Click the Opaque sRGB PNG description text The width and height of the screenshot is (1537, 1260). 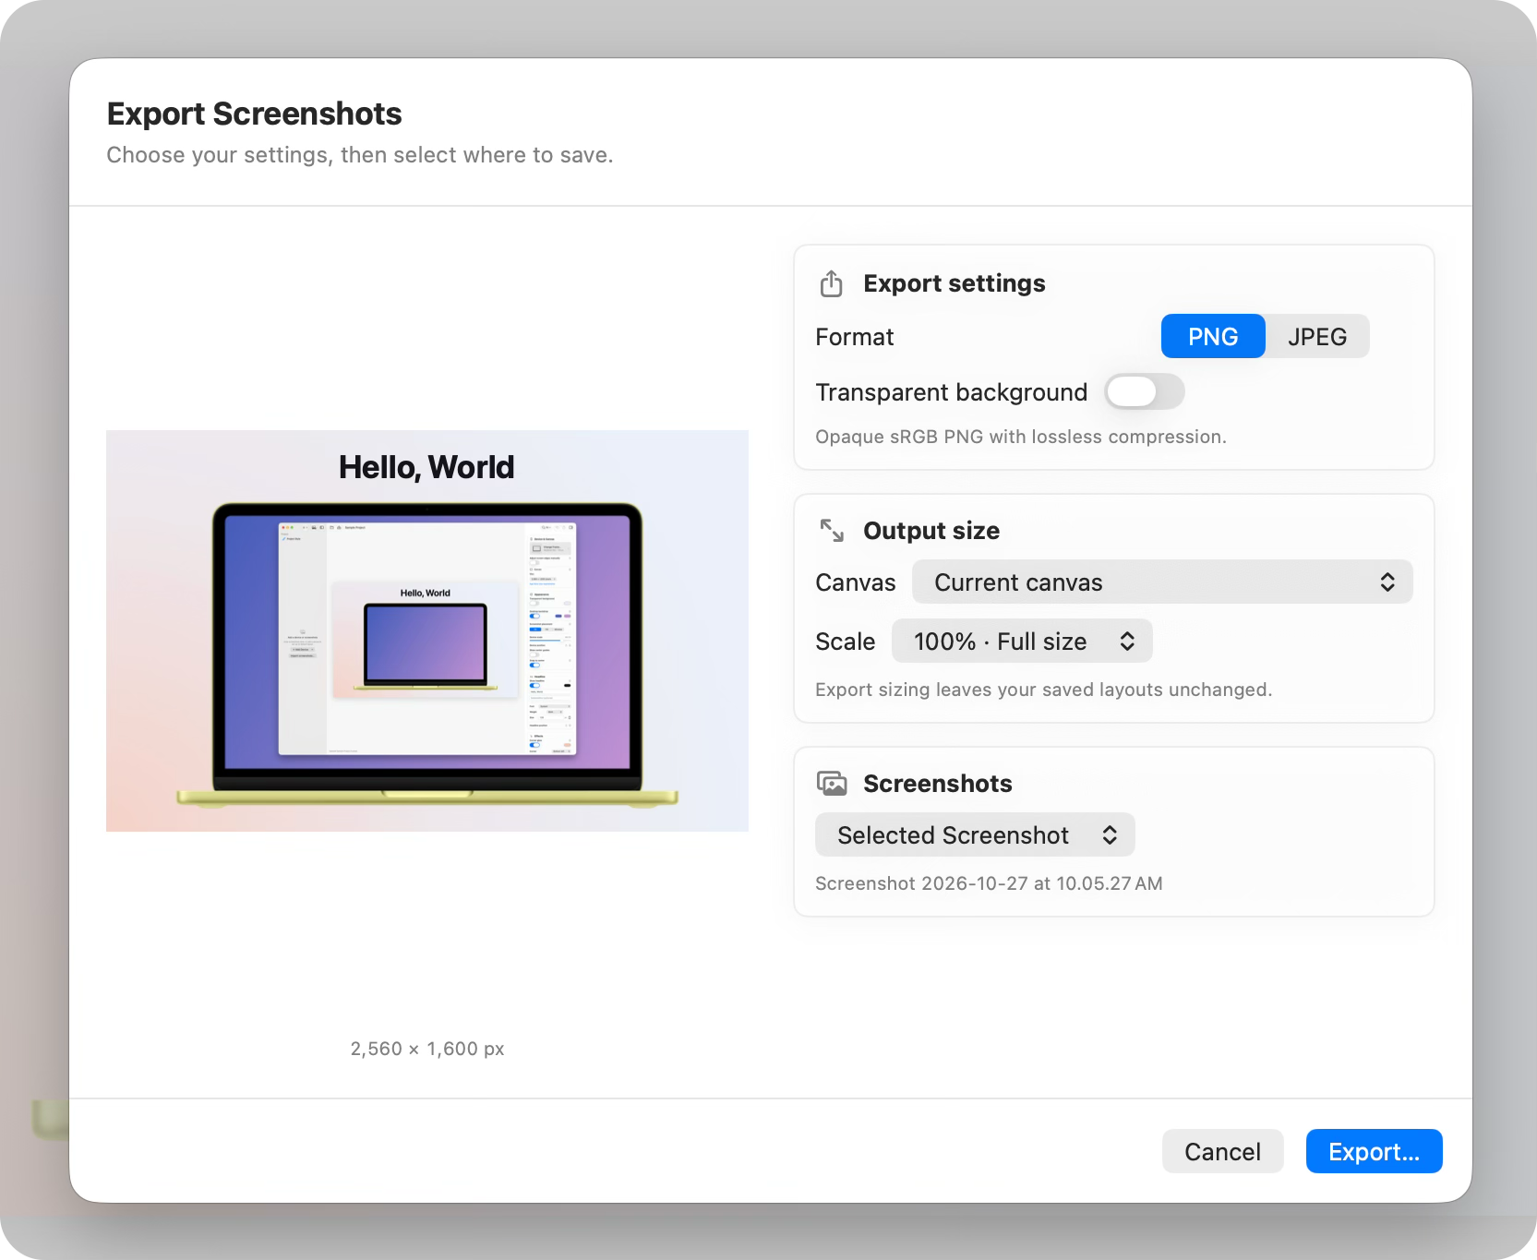coord(1021,437)
